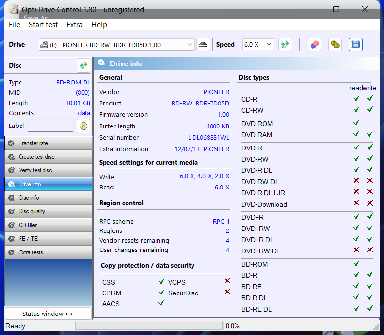Screen dimensions: 384x335
Task: Click the Contents data value
Action: [x=84, y=113]
